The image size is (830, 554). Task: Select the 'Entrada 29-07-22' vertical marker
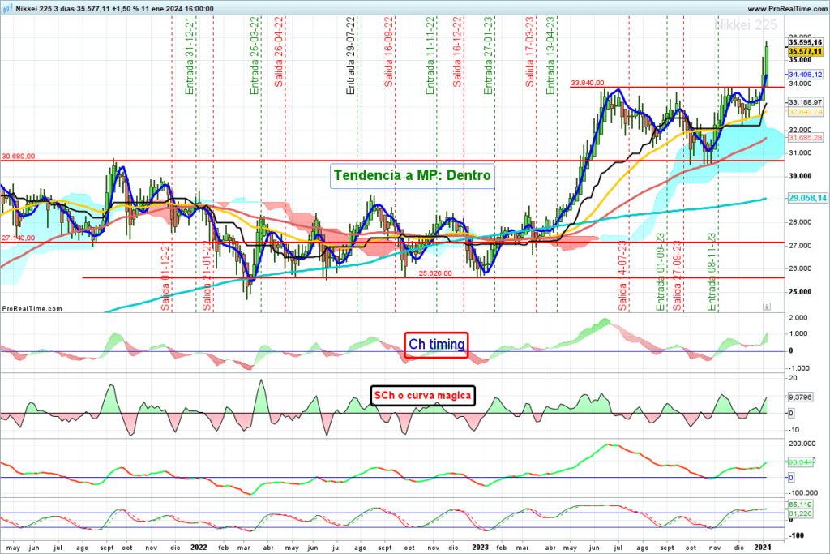tap(350, 56)
